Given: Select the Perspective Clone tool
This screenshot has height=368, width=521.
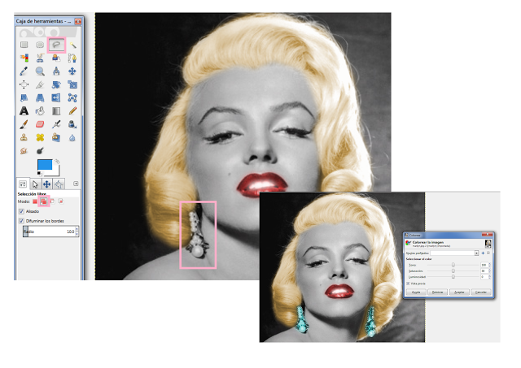Looking at the screenshot, I should coord(56,137).
